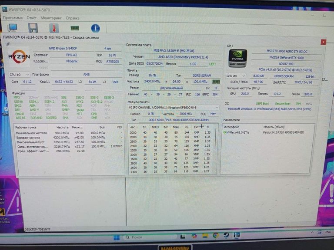Click the AD107-400 GPU chip field
334x250 pixels.
[x=286, y=64]
